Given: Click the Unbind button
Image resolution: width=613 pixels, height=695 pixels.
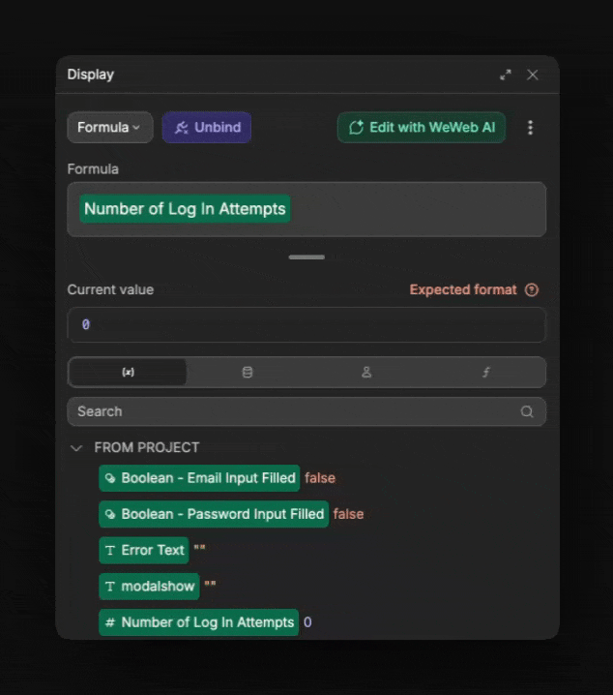Looking at the screenshot, I should pos(207,128).
